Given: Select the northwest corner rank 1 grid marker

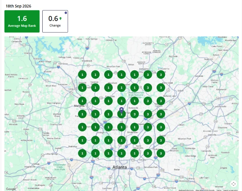Looking at the screenshot, I should pos(82,75).
